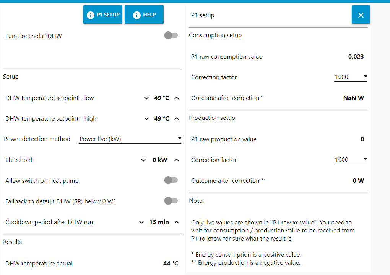This screenshot has width=390, height=275.
Task: Click the info icon in HELP button
Action: click(137, 15)
